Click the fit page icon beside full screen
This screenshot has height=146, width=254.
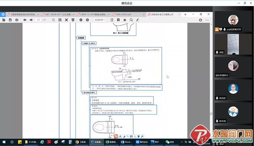click(x=73, y=20)
